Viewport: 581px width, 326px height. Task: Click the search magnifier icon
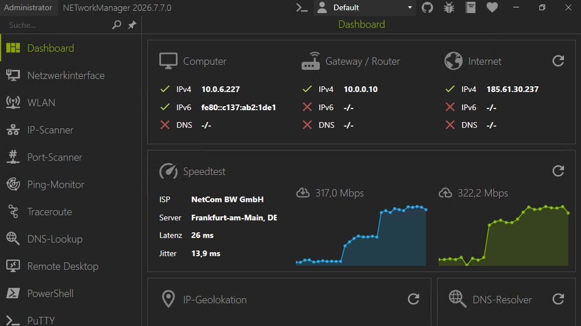(x=117, y=25)
